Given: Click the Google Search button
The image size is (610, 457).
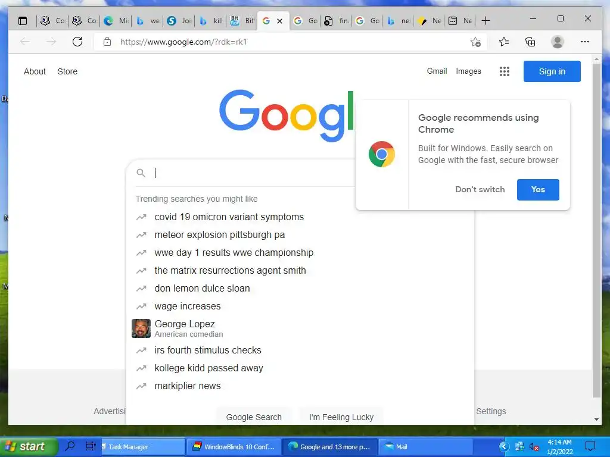Looking at the screenshot, I should pos(254,417).
